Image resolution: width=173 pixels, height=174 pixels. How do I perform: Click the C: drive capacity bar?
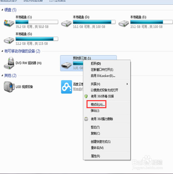click(x=37, y=22)
